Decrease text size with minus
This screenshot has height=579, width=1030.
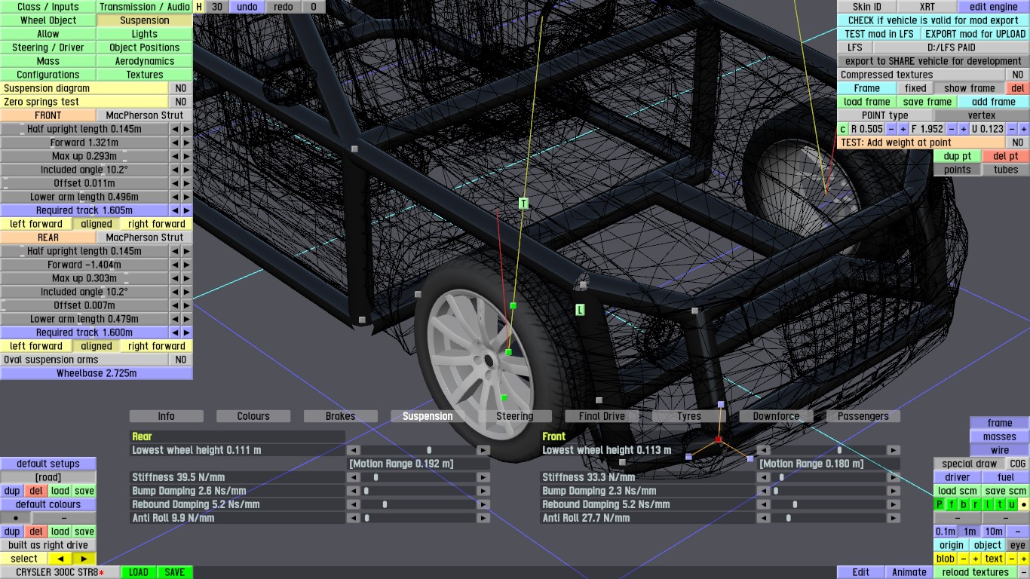(x=1012, y=559)
